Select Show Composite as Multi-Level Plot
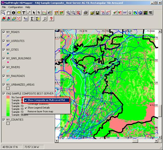 pyautogui.click(x=46, y=100)
